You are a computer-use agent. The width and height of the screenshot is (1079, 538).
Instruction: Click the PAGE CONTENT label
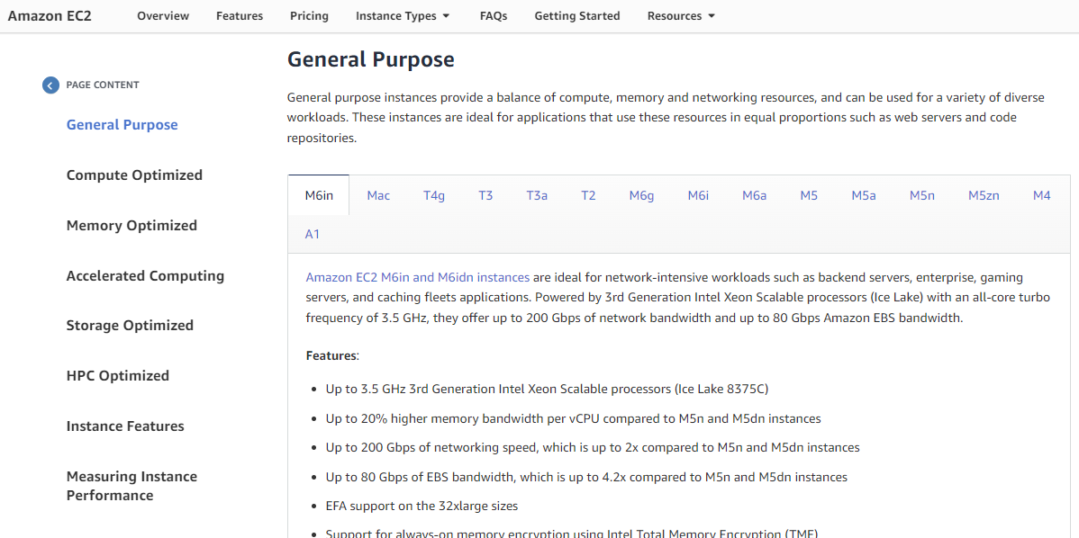(x=103, y=85)
